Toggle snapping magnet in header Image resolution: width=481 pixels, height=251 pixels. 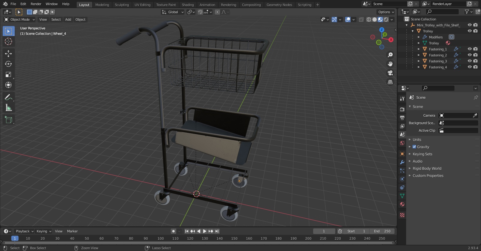point(200,12)
